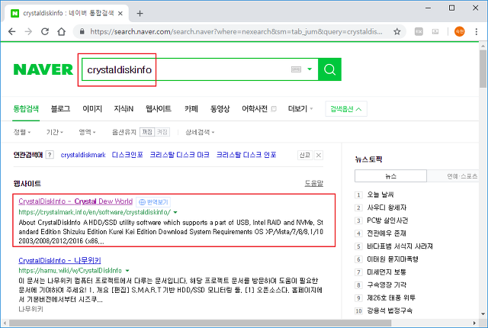488x328 pixels.
Task: Click related search 크리스탈 디스크 마크
Action: click(180, 155)
